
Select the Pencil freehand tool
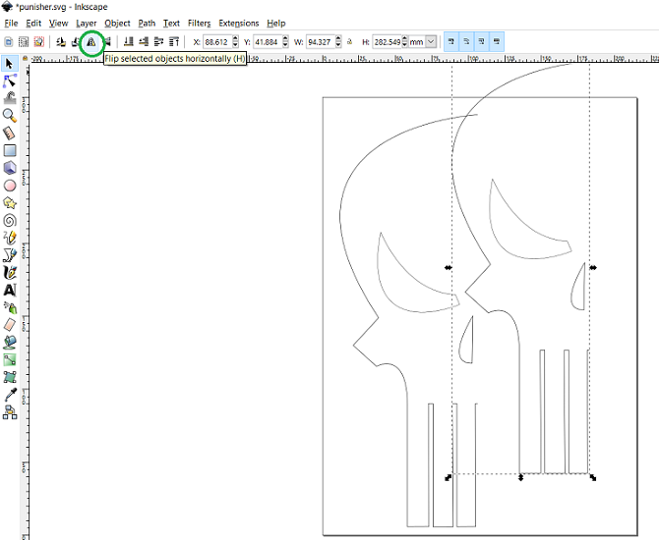[10, 238]
